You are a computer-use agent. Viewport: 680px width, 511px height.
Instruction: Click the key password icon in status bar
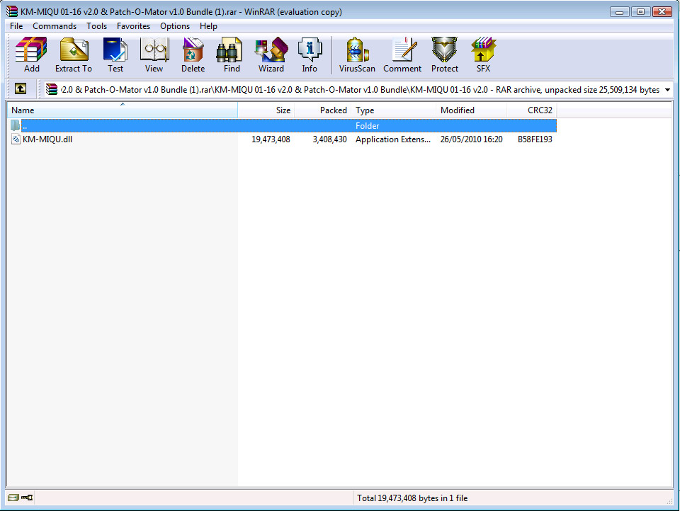27,498
